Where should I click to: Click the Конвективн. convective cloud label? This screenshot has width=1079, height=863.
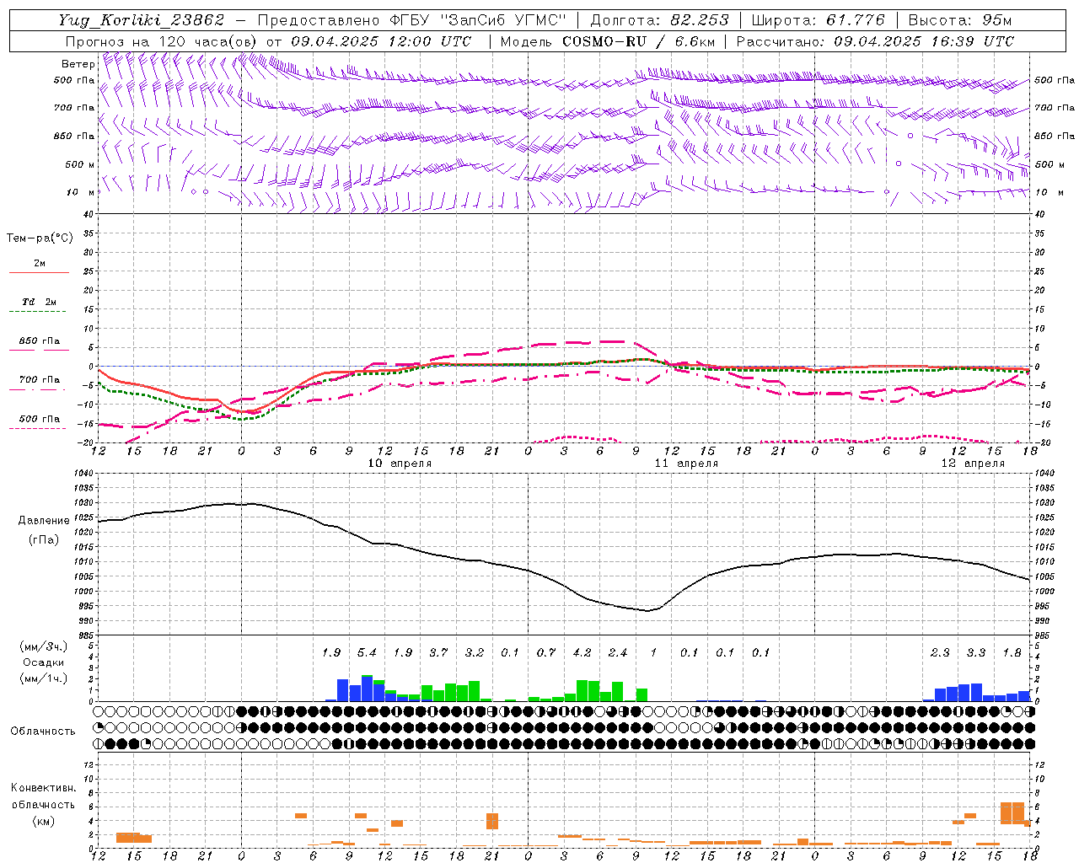click(44, 788)
